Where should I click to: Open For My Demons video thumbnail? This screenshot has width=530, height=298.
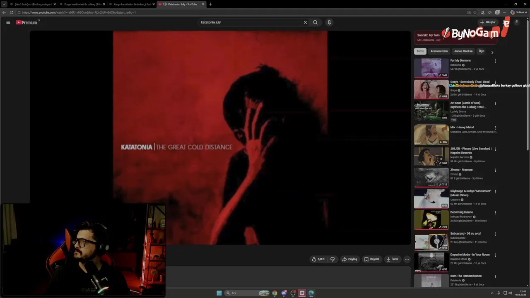tap(431, 68)
